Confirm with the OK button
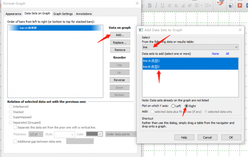The height and width of the screenshot is (157, 248). point(231,137)
